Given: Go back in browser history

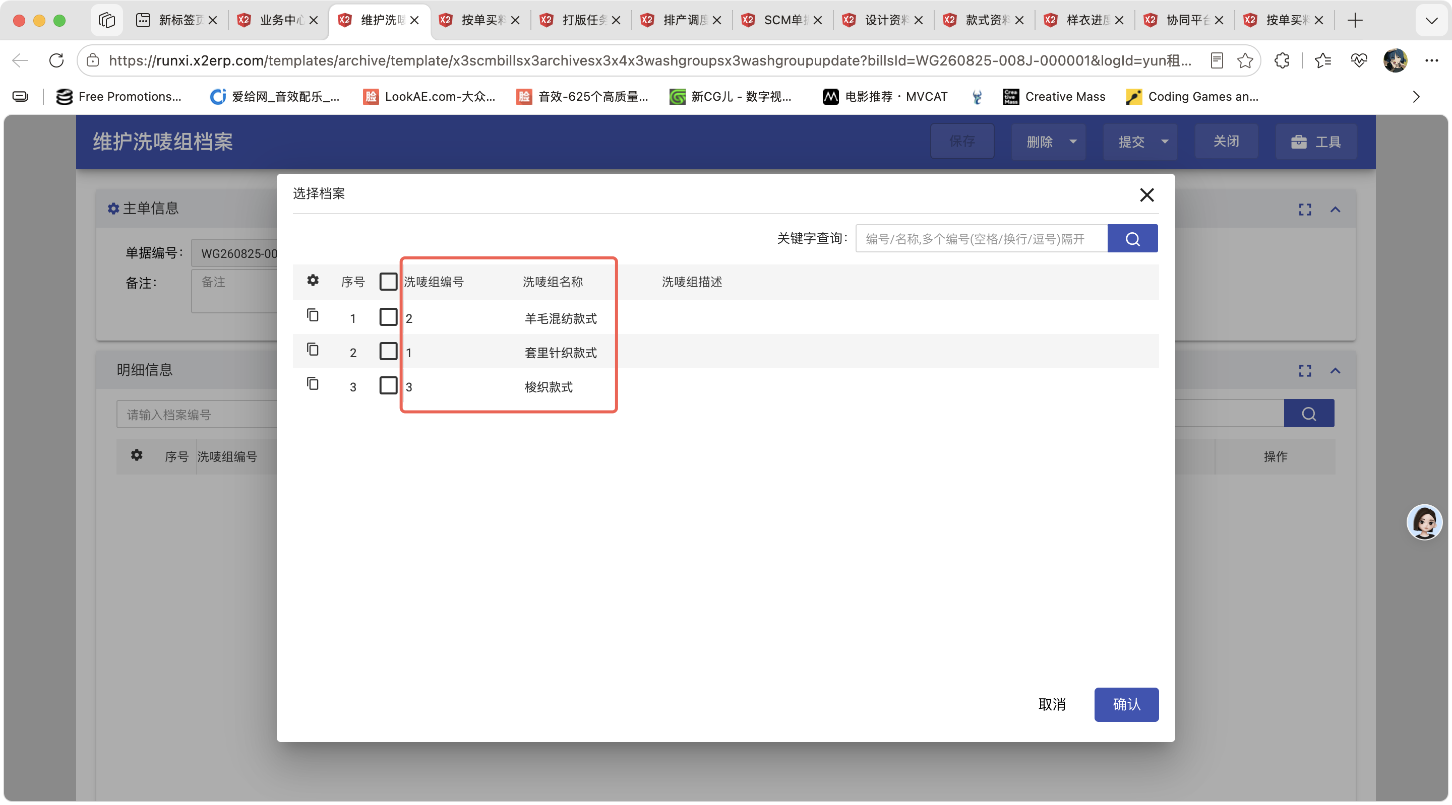Looking at the screenshot, I should (x=20, y=60).
